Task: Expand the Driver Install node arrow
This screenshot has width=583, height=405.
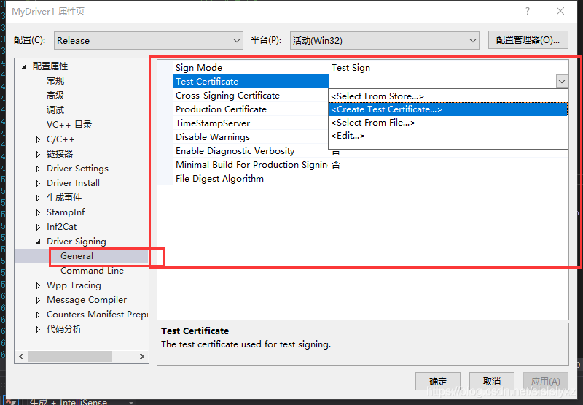Action: [x=38, y=183]
